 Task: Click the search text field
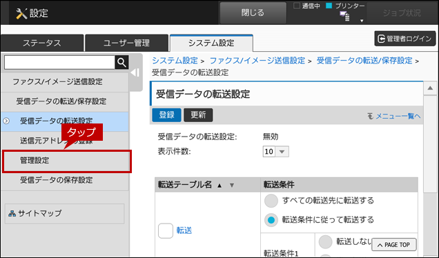pyautogui.click(x=59, y=62)
